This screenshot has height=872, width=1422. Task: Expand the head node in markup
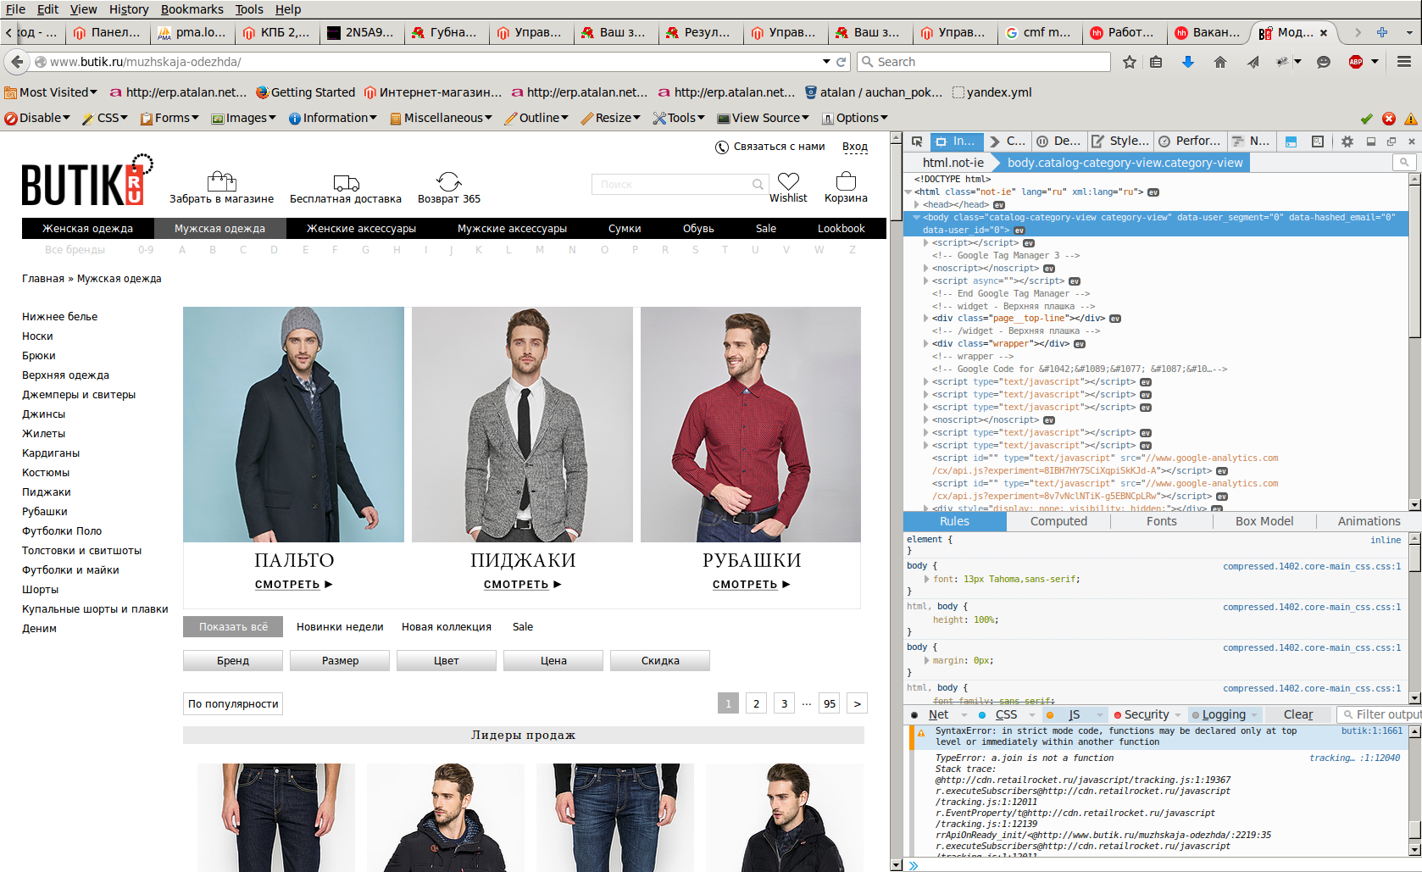(x=918, y=204)
